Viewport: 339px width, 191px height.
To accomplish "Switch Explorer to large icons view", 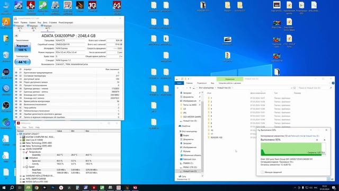I will pyautogui.click(x=332, y=179).
